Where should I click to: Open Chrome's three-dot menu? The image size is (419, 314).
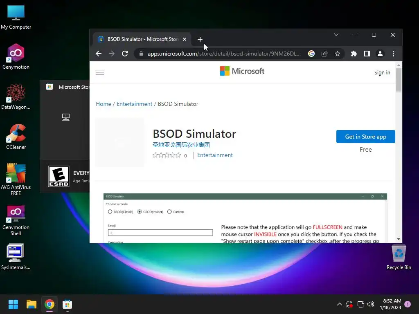393,54
